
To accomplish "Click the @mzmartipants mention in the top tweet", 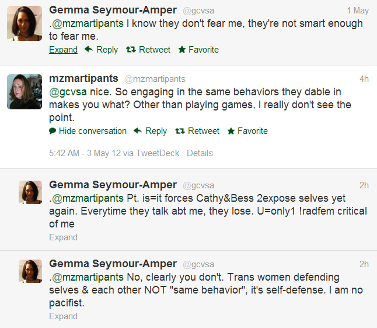I will pos(88,23).
